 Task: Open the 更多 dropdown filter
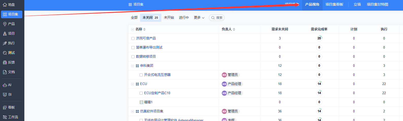pyautogui.click(x=199, y=18)
